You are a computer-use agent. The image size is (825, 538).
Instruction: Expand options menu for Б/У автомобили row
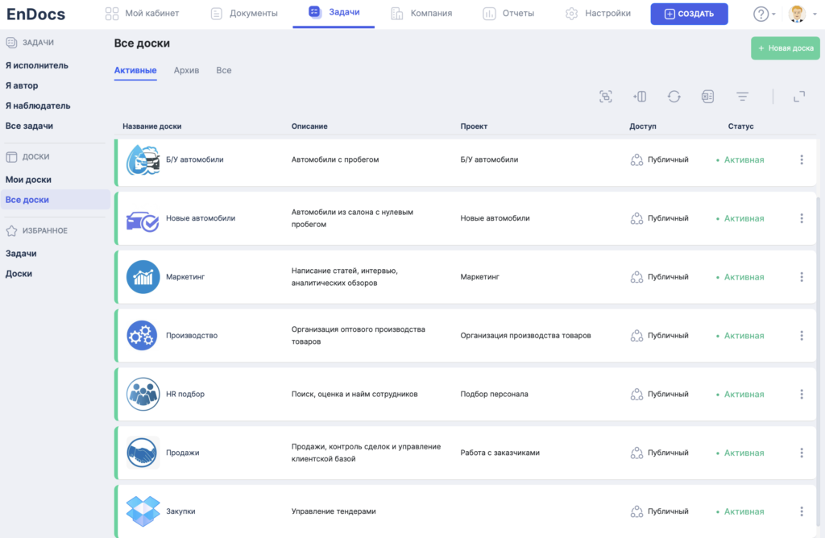point(802,159)
